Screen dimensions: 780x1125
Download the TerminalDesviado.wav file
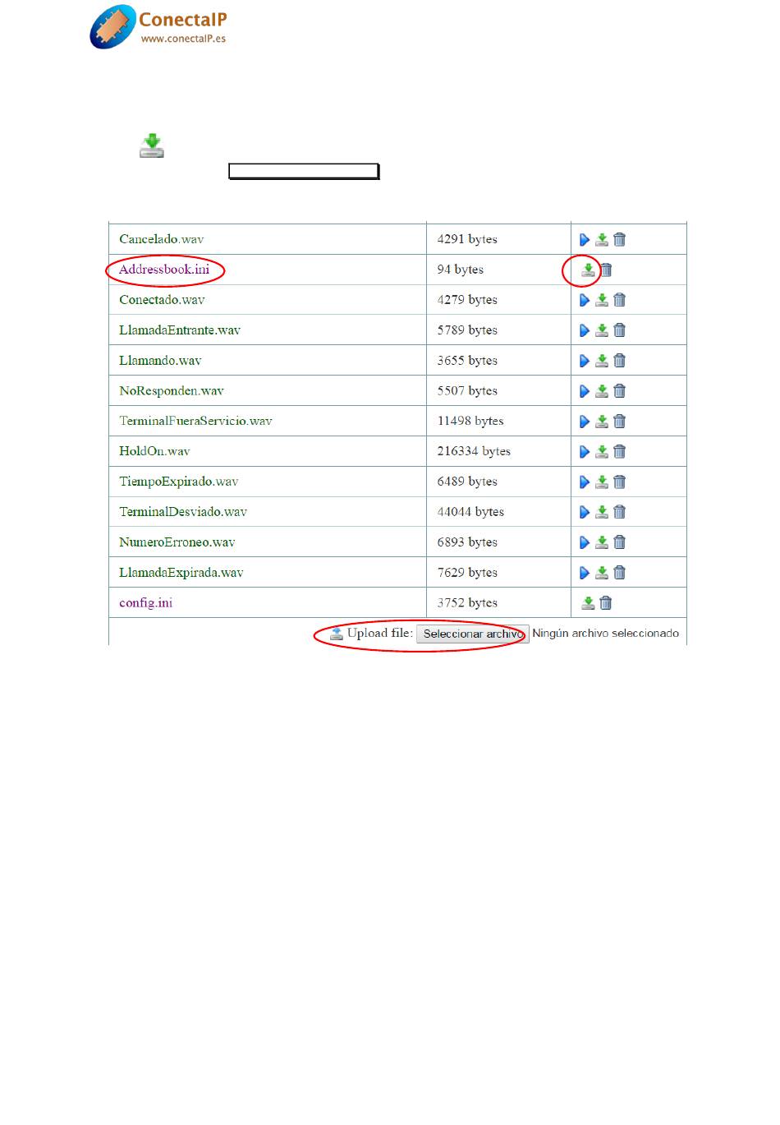click(602, 512)
